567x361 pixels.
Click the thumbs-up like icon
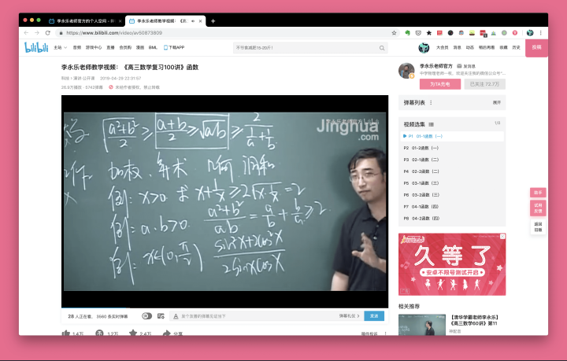click(x=66, y=333)
